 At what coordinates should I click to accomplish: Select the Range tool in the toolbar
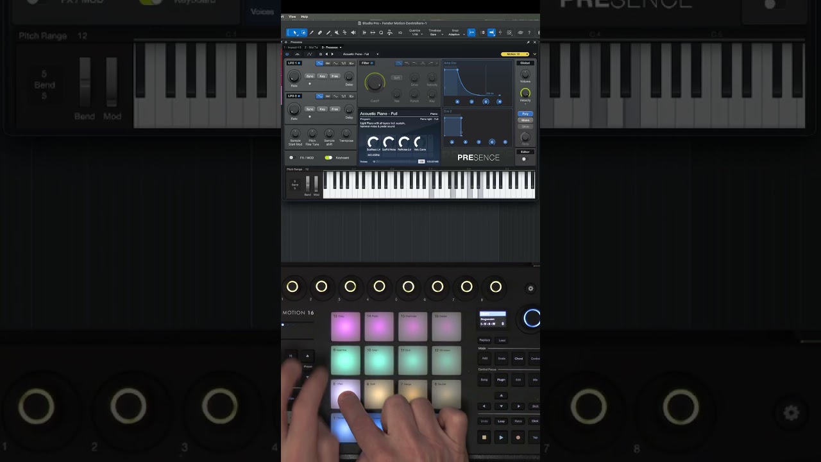coord(303,32)
